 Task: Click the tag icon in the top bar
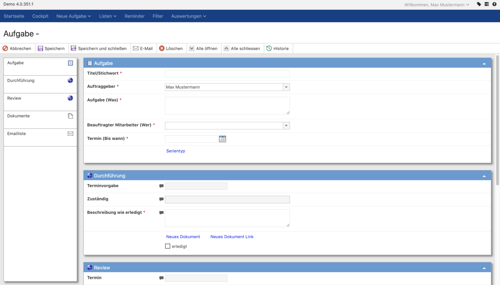click(x=478, y=4)
